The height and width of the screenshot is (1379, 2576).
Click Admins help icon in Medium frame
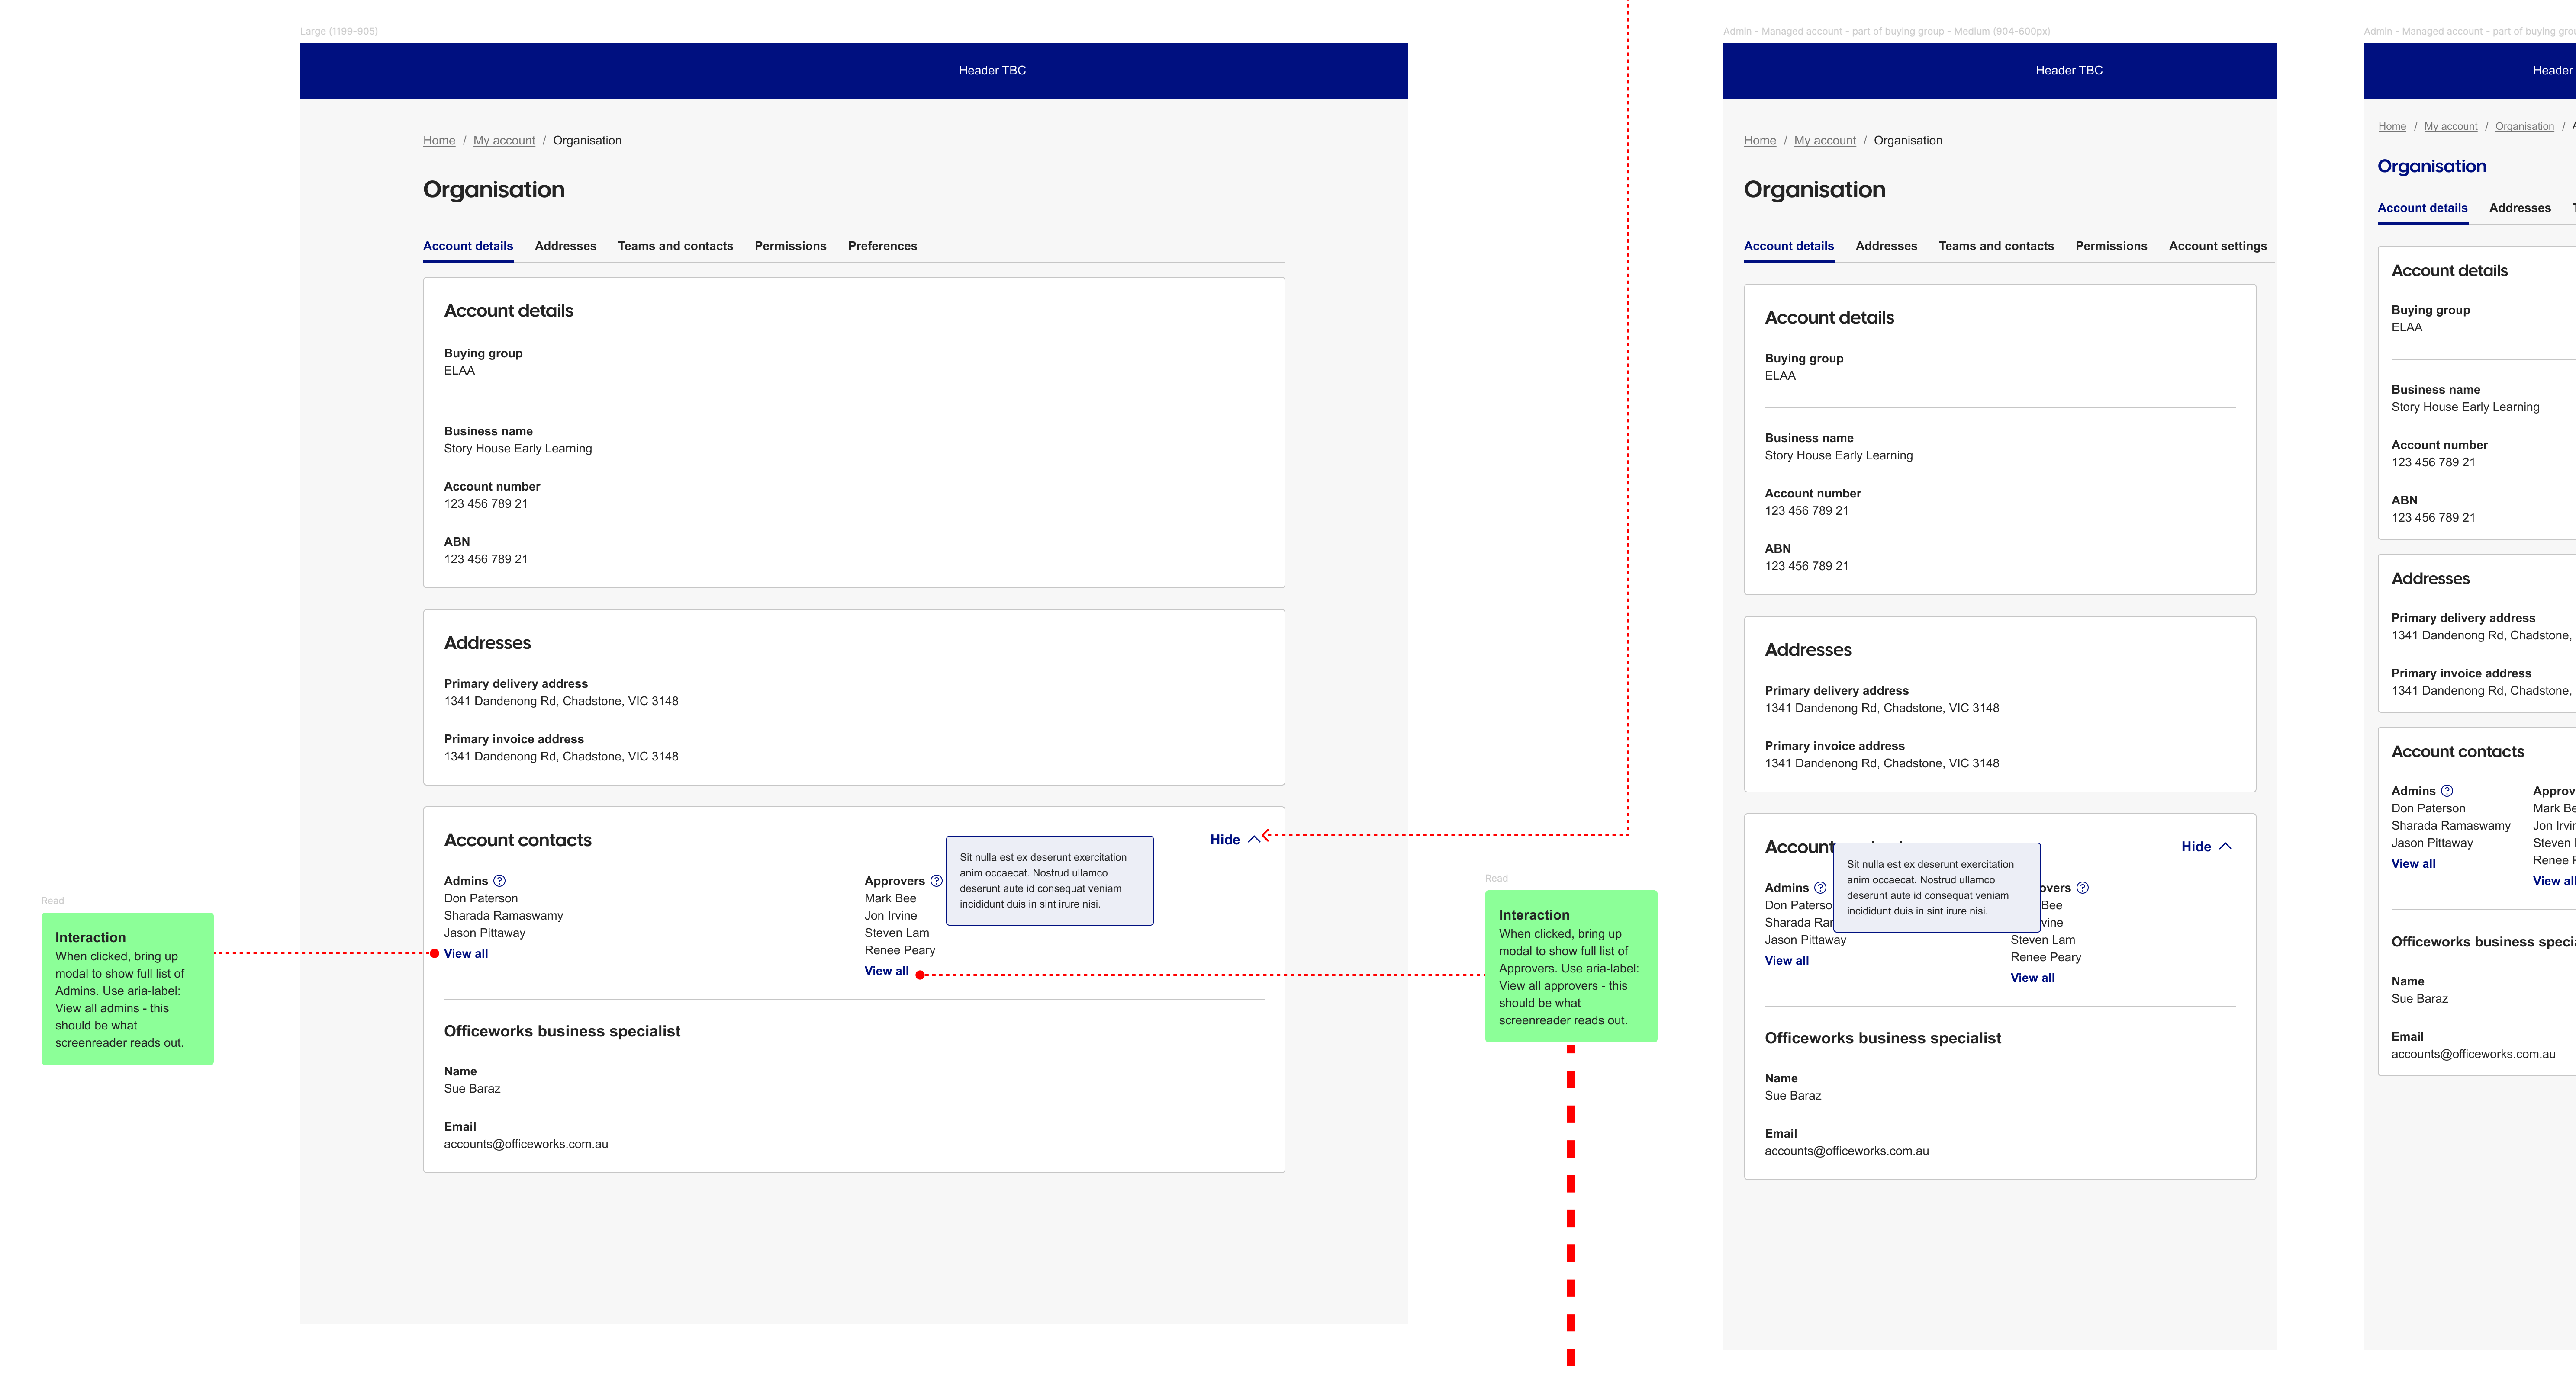(x=1820, y=887)
